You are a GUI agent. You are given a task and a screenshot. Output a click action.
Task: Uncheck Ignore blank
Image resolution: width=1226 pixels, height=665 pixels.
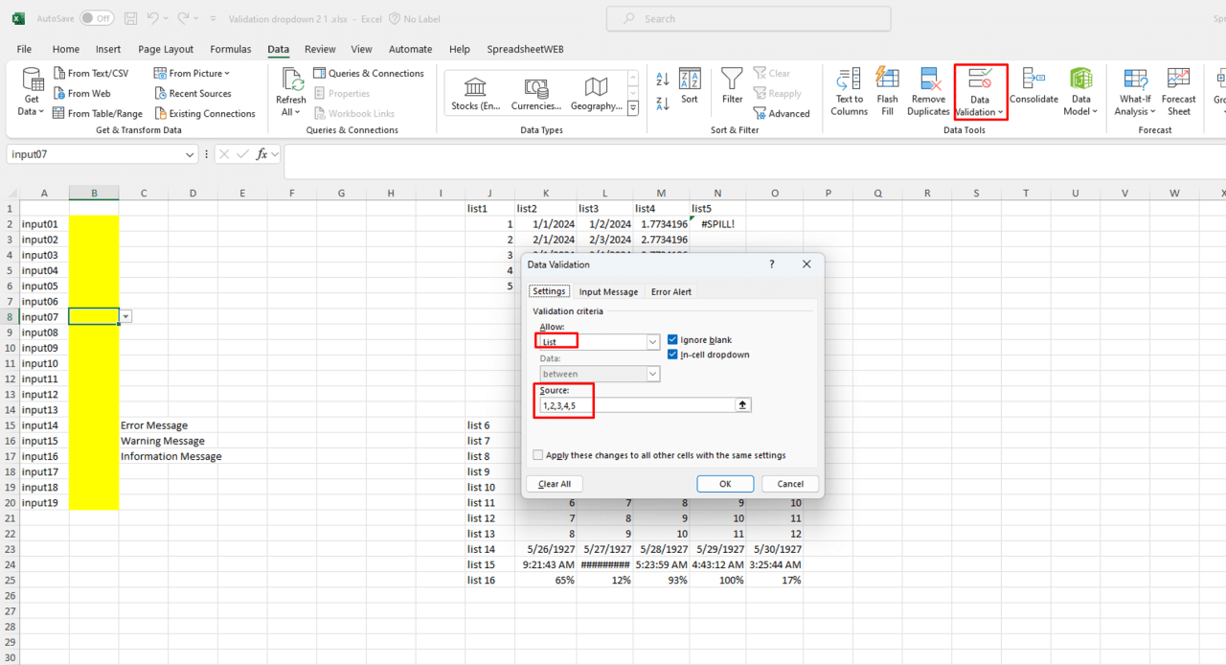pyautogui.click(x=672, y=340)
